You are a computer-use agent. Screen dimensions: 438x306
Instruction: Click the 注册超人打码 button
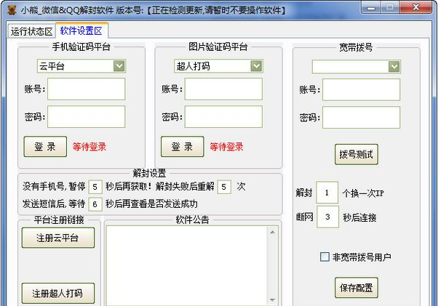(x=58, y=294)
